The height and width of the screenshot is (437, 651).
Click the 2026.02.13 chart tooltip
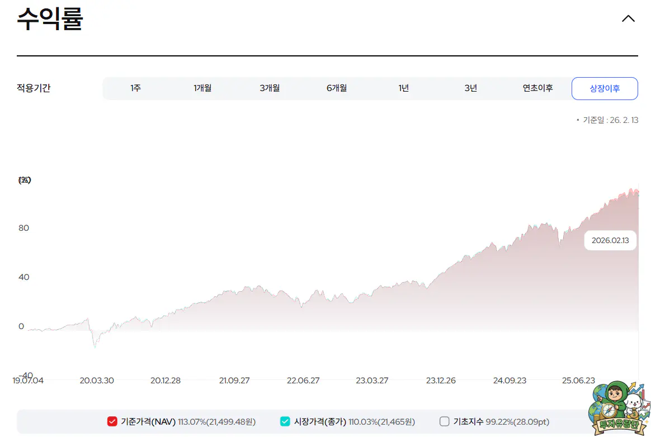click(610, 240)
